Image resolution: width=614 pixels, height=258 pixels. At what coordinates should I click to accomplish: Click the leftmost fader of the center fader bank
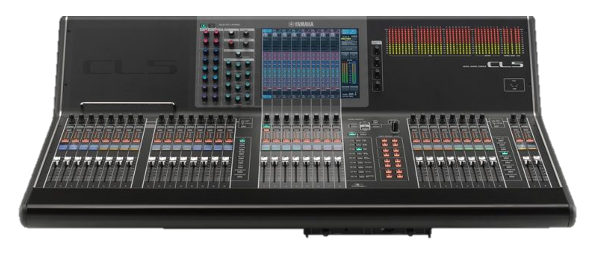tap(264, 159)
